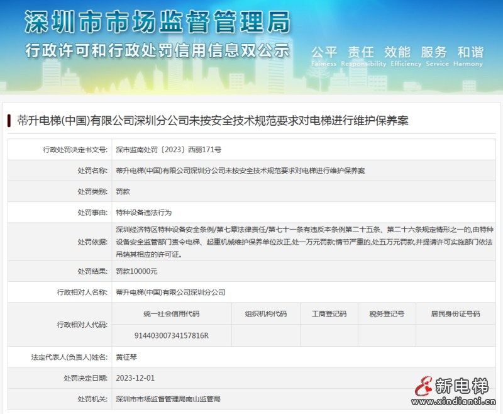
Task: Click the 深圳市市场监督管理局 header title
Action: pyautogui.click(x=157, y=22)
